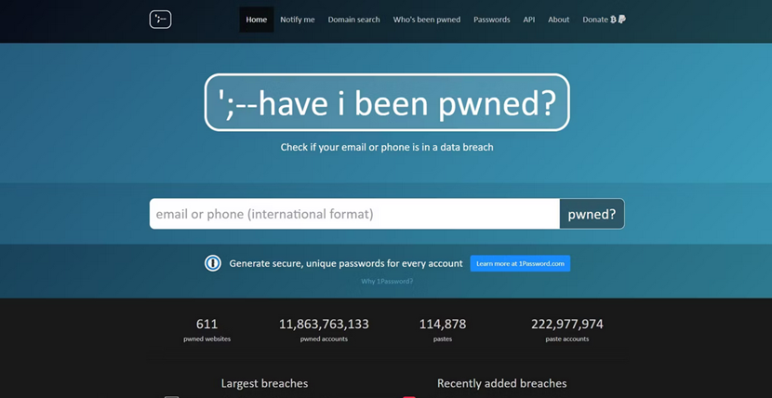Click the Have I Been Pwned logo icon
Image resolution: width=772 pixels, height=398 pixels.
160,19
